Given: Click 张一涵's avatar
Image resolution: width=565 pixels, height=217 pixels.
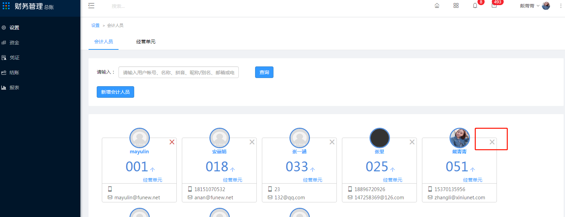Looking at the screenshot, I should 300,138.
